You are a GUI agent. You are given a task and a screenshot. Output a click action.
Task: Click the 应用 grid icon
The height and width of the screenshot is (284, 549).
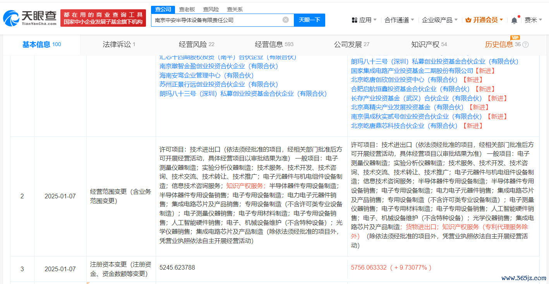tap(354, 20)
